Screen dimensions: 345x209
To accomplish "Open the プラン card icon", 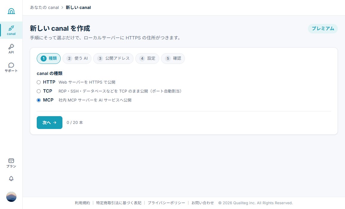I will tap(11, 161).
